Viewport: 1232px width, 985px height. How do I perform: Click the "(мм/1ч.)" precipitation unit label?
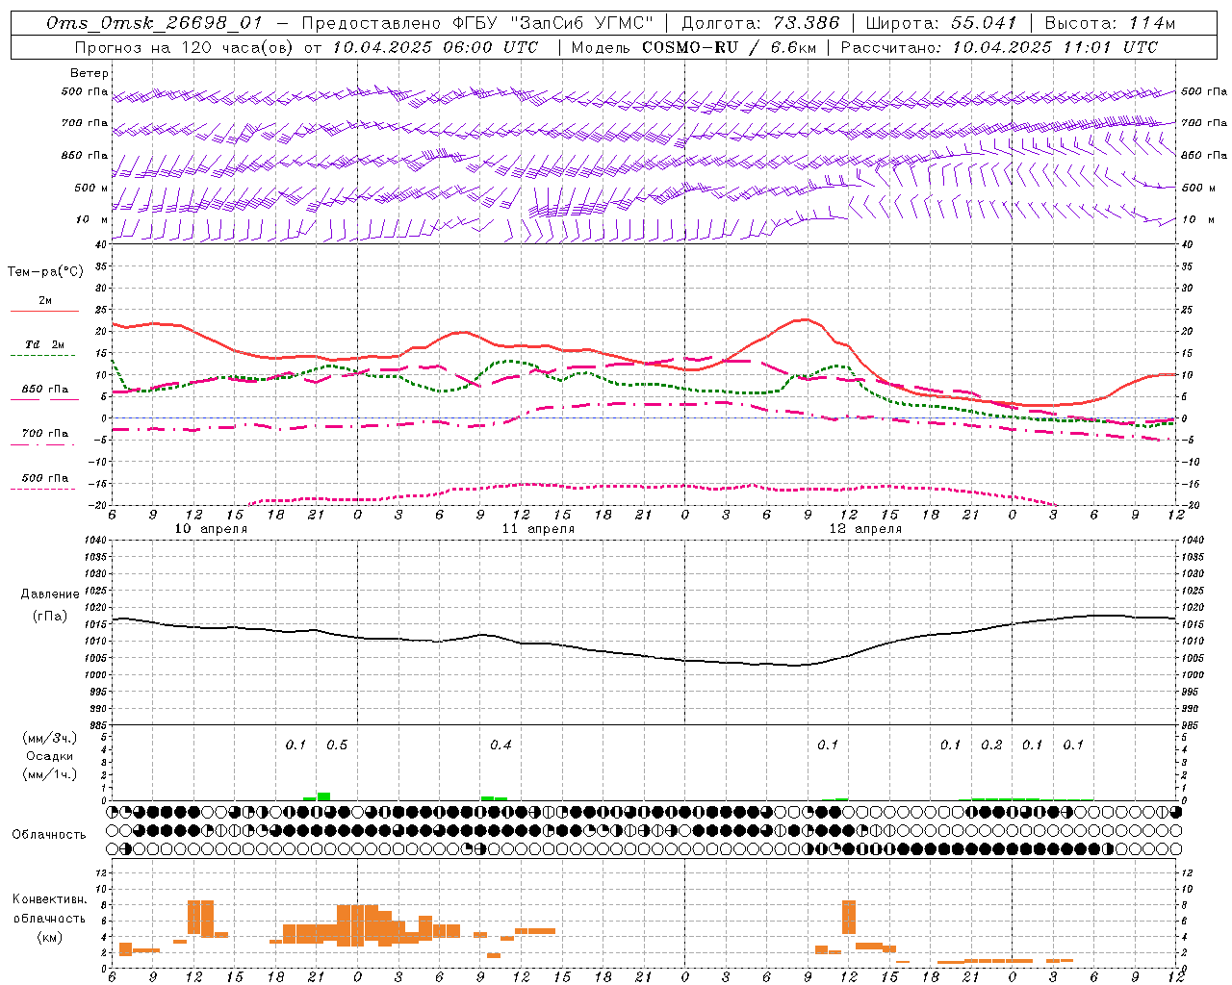point(50,774)
